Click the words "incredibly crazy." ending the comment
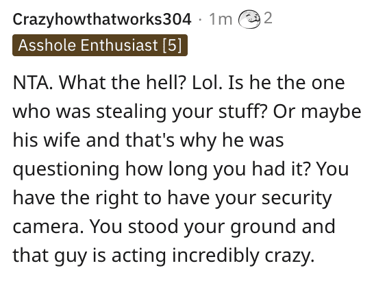The image size is (374, 281). click(x=242, y=256)
